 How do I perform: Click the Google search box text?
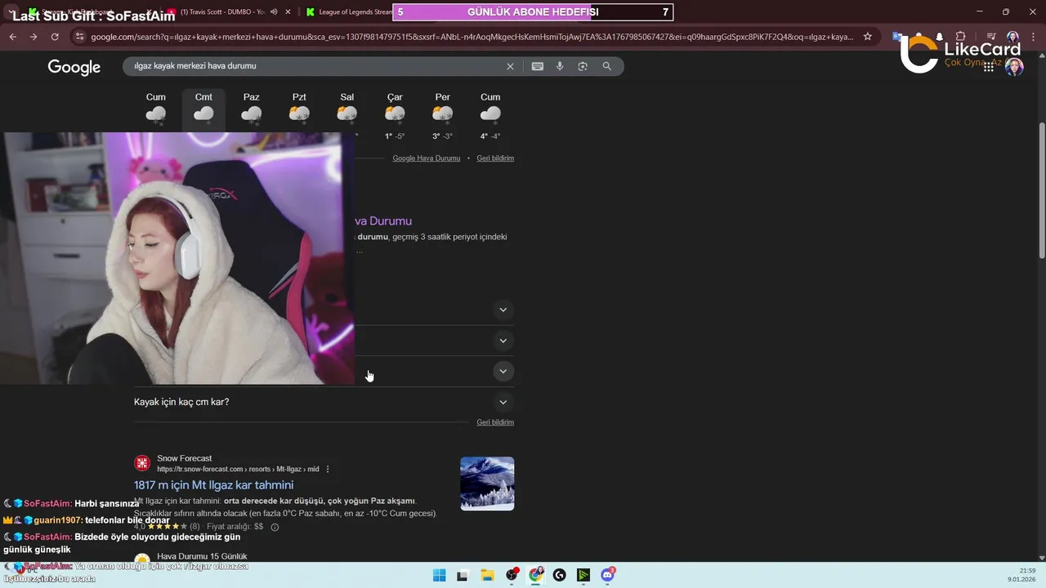(x=195, y=66)
